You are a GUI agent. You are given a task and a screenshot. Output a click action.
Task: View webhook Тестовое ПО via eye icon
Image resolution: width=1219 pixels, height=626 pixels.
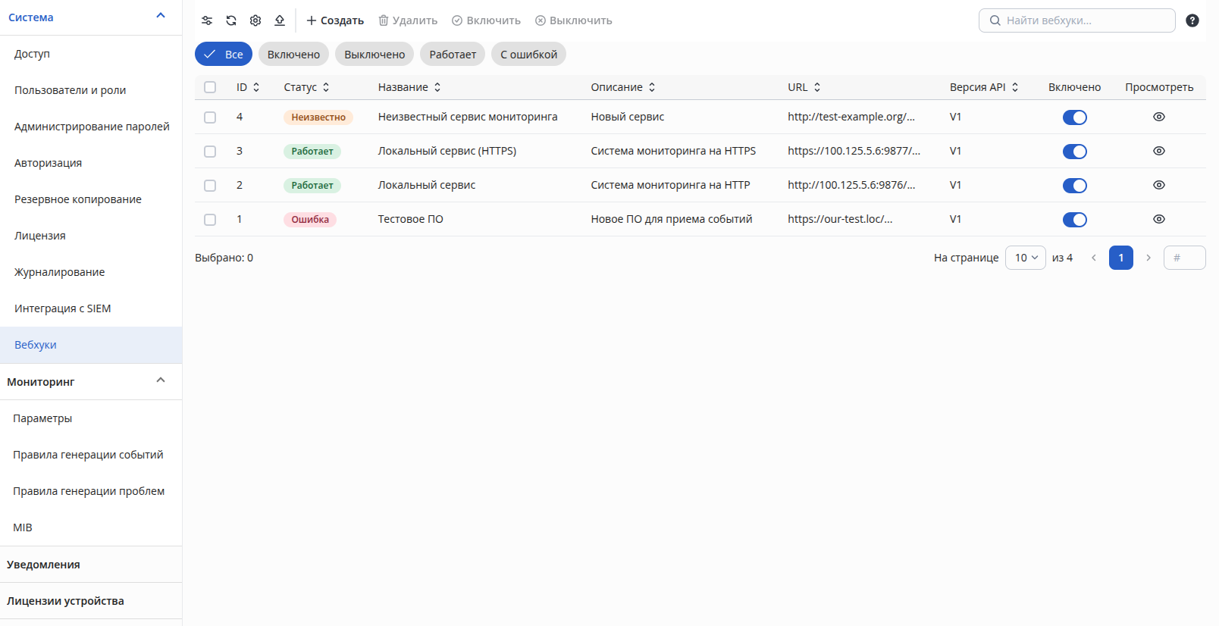pyautogui.click(x=1159, y=219)
